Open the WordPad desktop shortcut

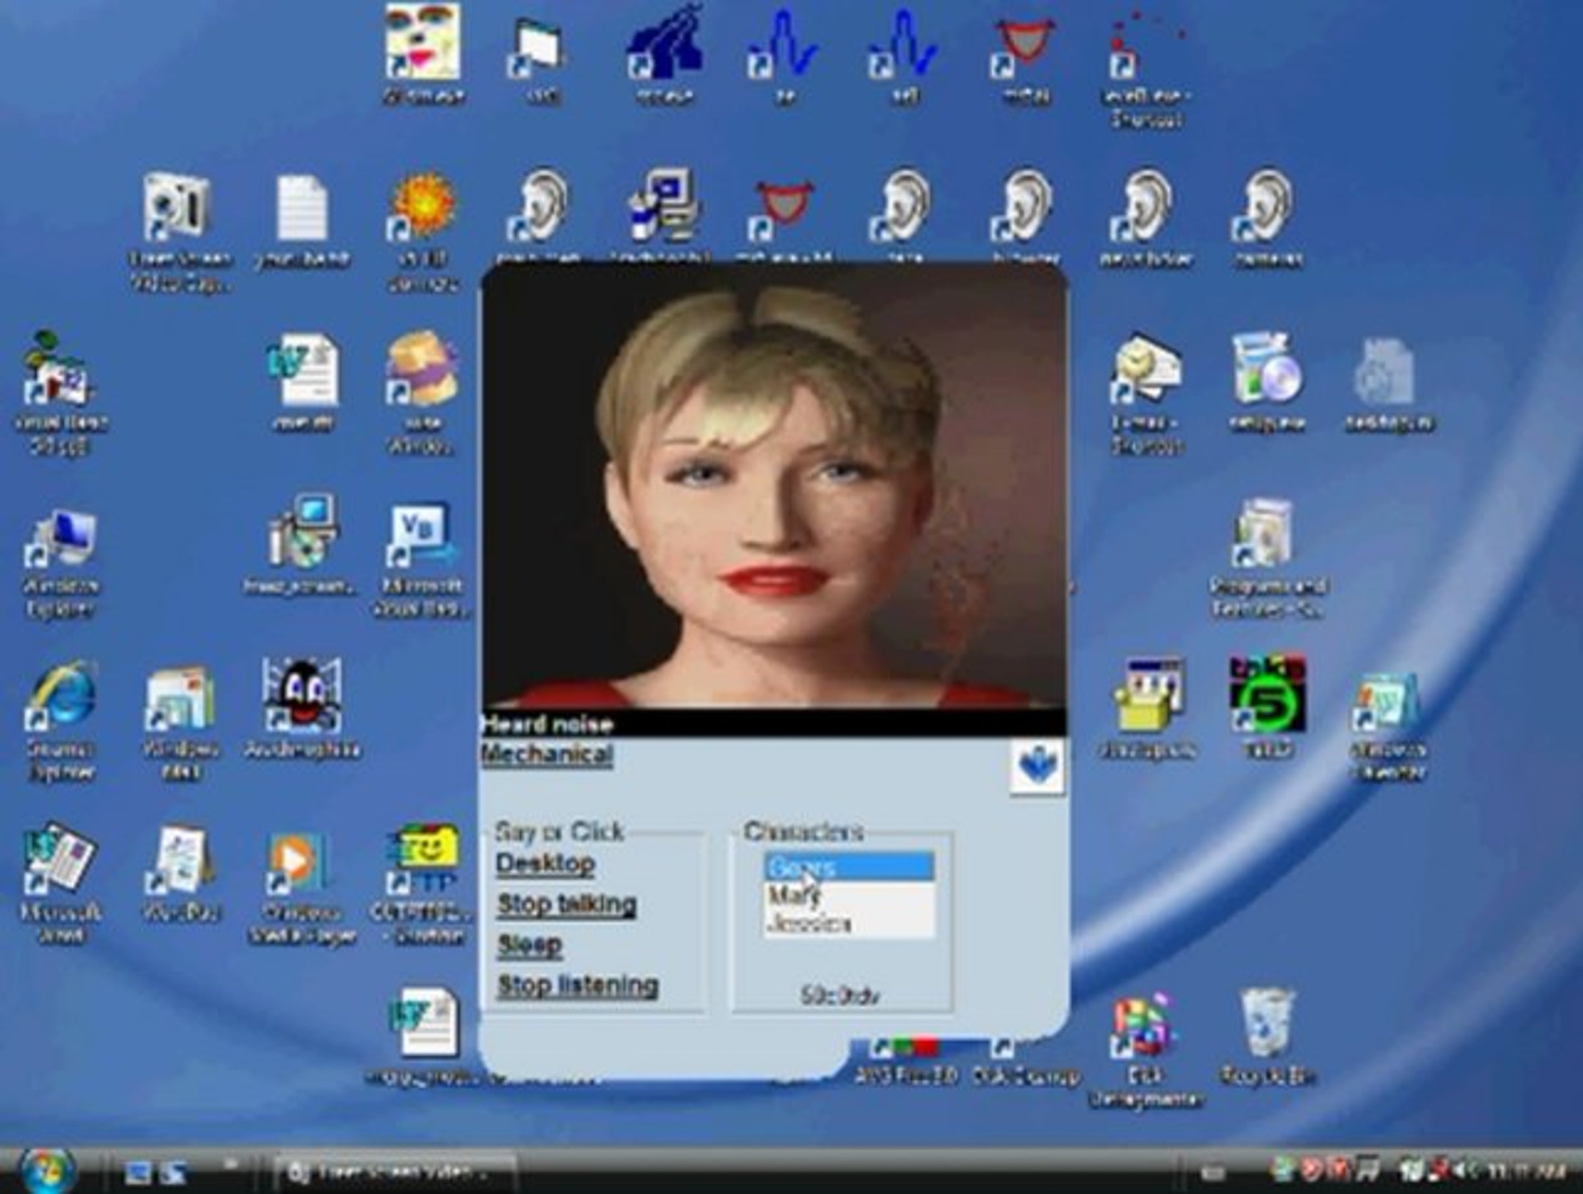pos(180,873)
